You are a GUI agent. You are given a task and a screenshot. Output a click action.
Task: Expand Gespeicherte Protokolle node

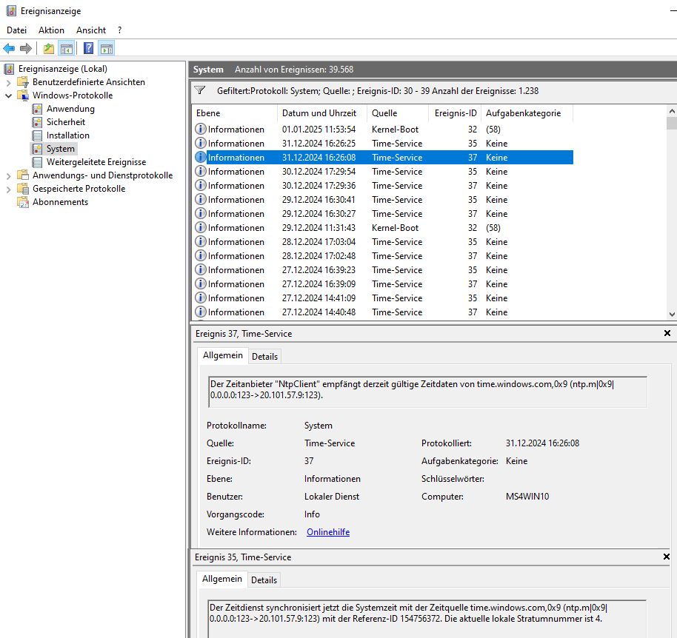click(x=8, y=189)
